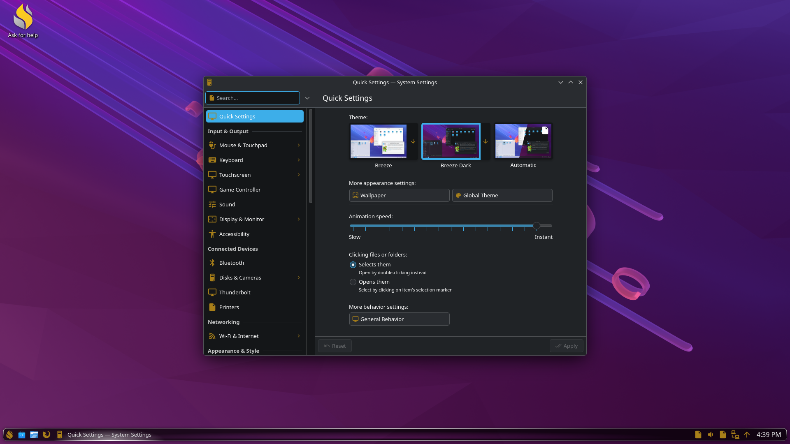Click the System Settings title bar icon
The width and height of the screenshot is (790, 444).
209,82
